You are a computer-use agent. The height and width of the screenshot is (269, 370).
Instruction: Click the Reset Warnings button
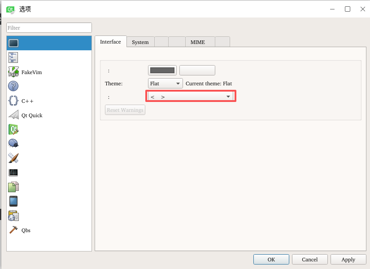click(125, 110)
